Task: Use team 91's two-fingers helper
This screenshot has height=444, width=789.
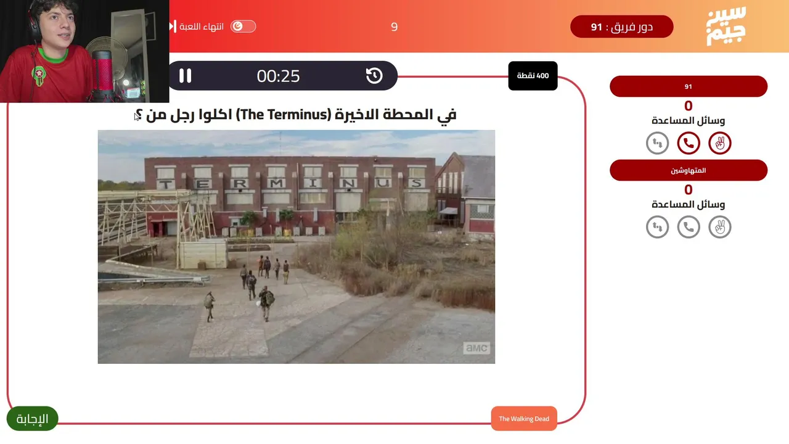Action: coord(719,144)
